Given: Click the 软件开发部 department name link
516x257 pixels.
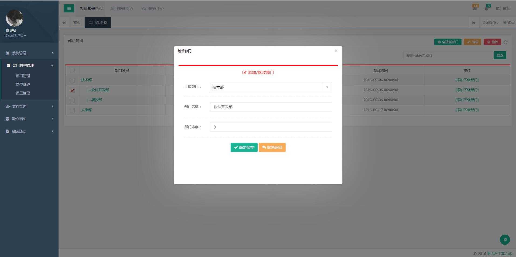Looking at the screenshot, I should pos(98,90).
